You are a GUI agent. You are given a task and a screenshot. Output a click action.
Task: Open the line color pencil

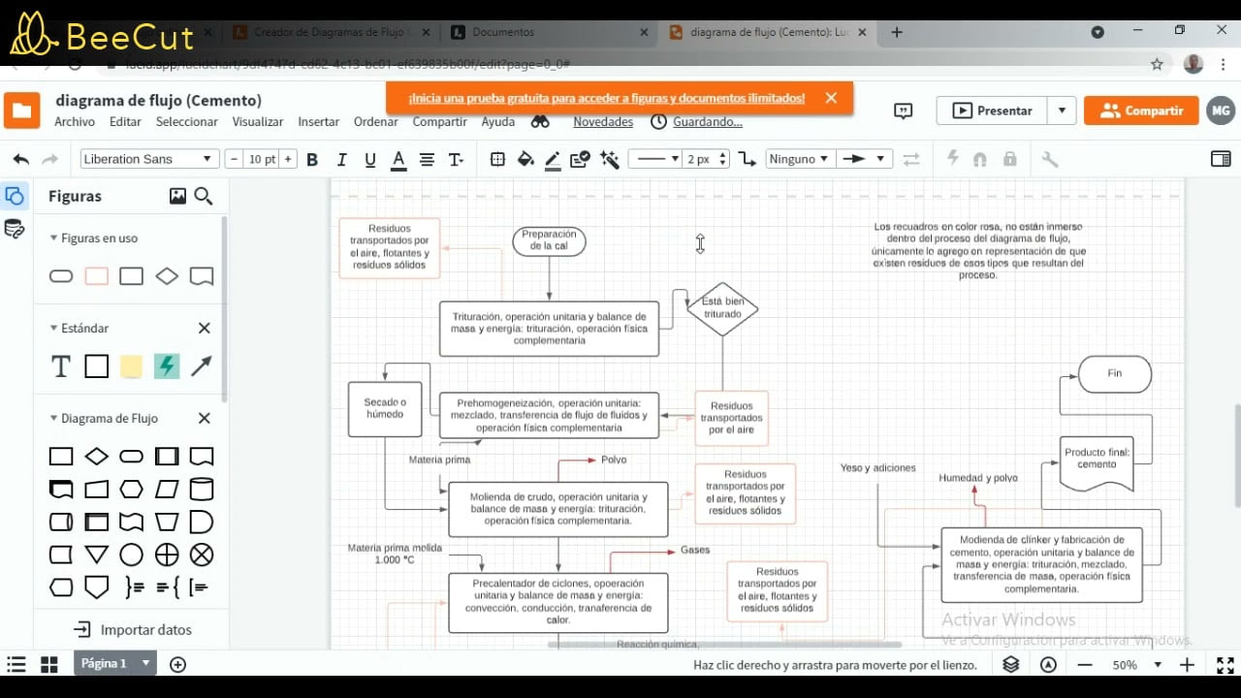pyautogui.click(x=553, y=159)
